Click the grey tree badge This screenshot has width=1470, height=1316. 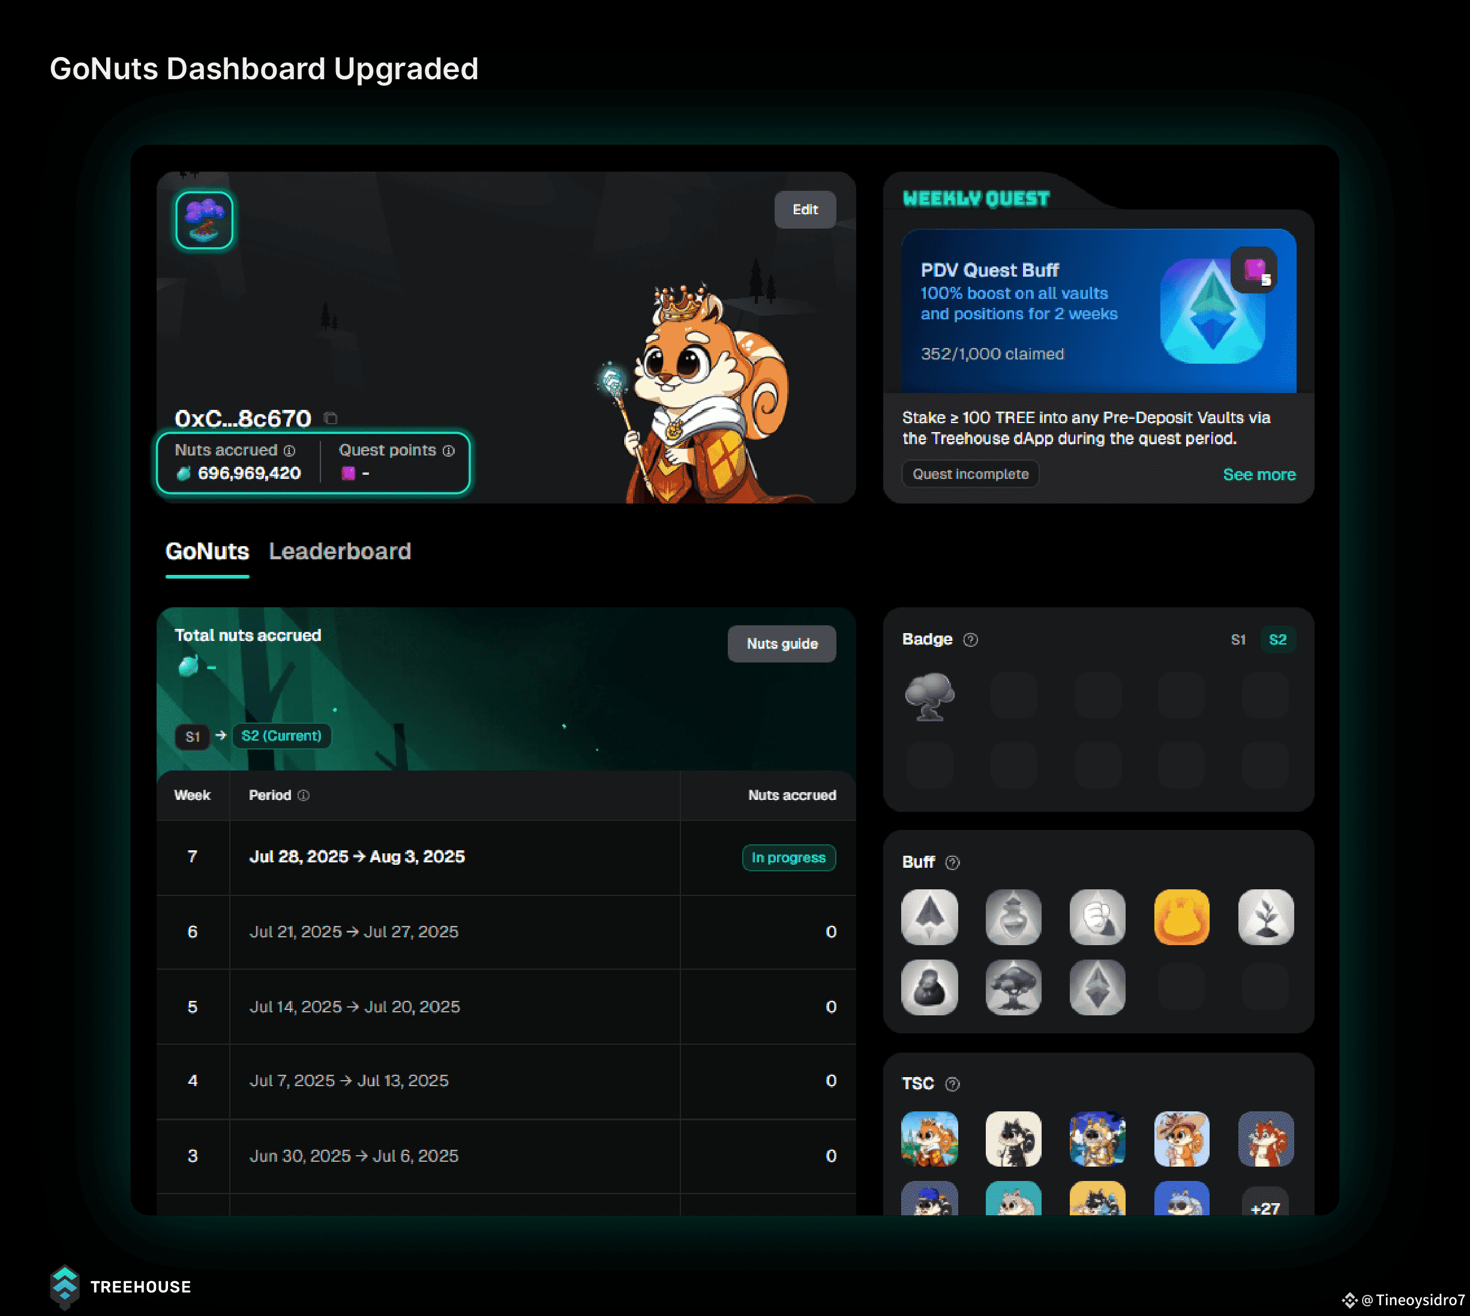pyautogui.click(x=930, y=696)
